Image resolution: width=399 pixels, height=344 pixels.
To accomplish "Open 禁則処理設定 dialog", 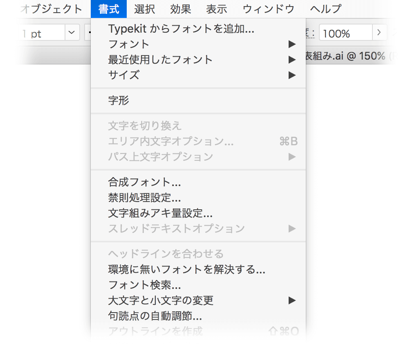I will [144, 198].
